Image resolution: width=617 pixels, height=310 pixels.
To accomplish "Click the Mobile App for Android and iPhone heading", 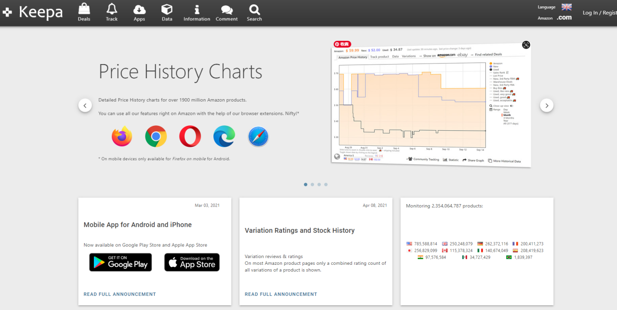I will point(138,225).
